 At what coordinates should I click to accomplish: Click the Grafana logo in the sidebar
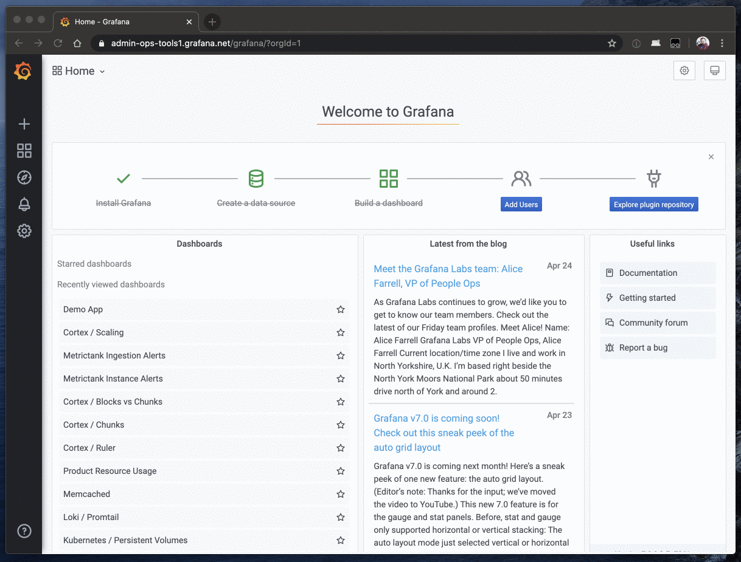click(23, 71)
